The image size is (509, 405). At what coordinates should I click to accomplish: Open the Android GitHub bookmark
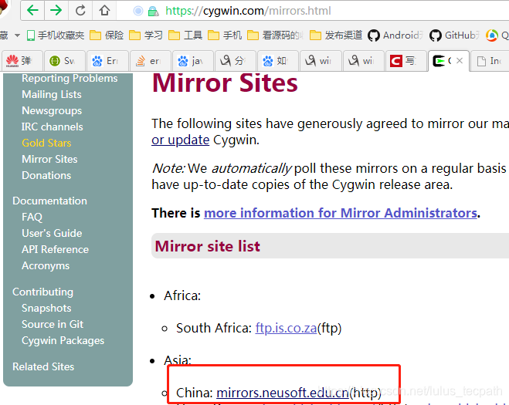395,35
